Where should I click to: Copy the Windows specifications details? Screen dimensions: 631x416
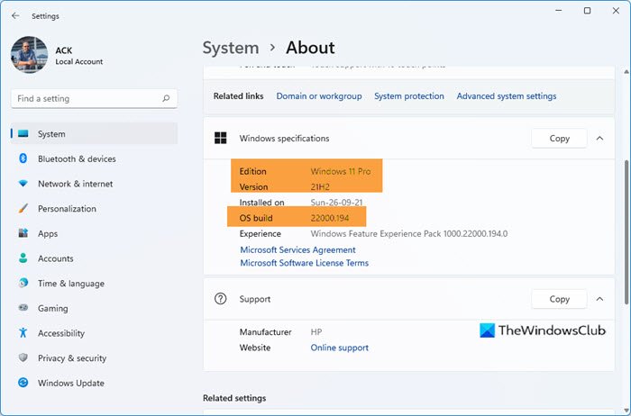point(559,139)
